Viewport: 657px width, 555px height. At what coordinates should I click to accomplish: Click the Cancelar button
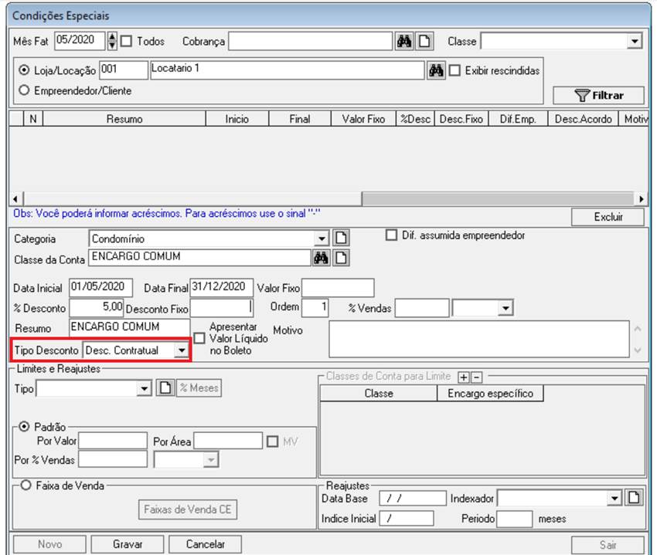click(206, 544)
